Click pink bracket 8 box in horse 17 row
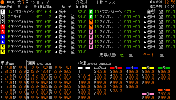Image resolution: width=176 pixels, height=100 pixels. (91, 47)
